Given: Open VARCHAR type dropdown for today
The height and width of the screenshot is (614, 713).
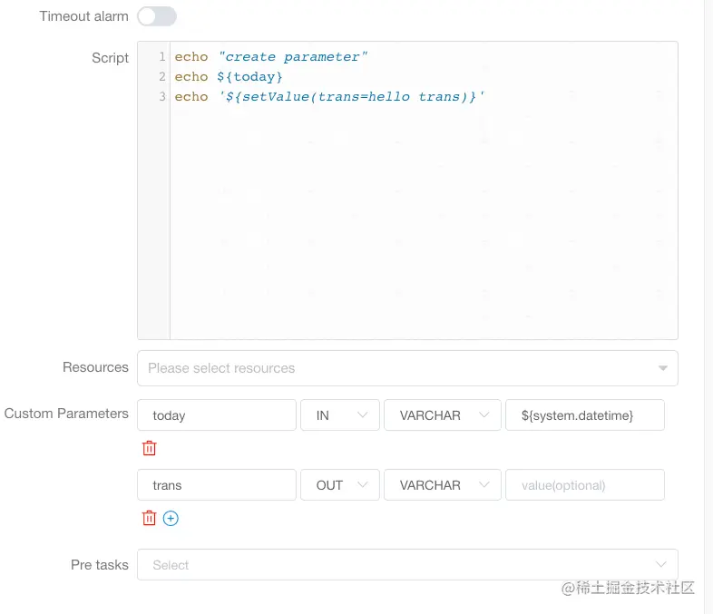Looking at the screenshot, I should click(443, 415).
